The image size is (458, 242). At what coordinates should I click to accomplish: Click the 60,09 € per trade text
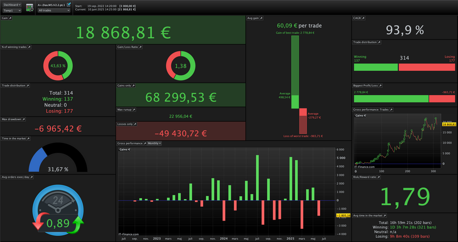299,25
